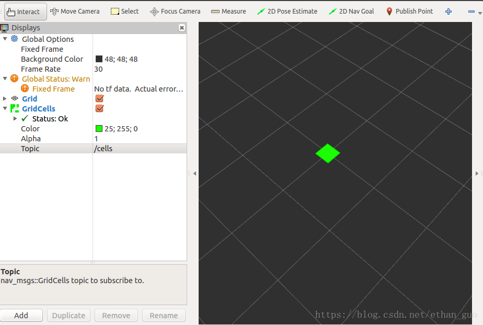Click the green grid cell in 3D view

point(328,153)
